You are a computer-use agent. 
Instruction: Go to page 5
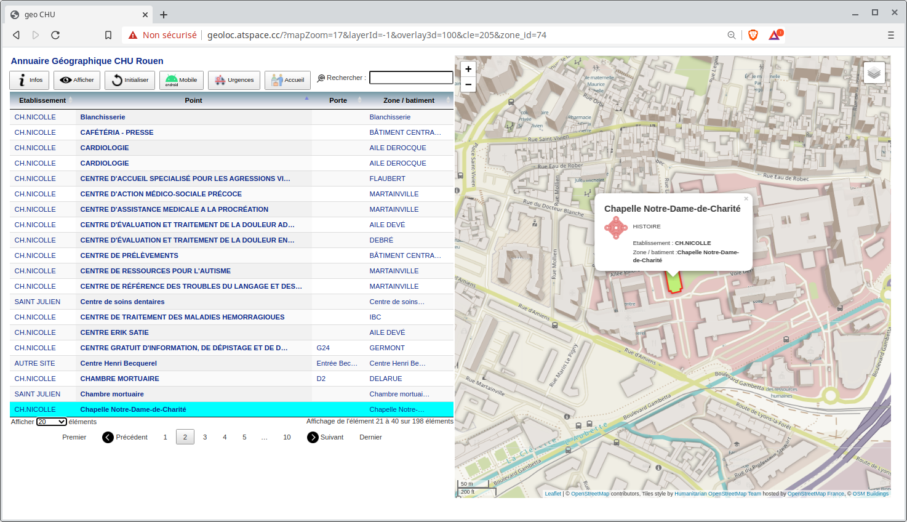[244, 437]
